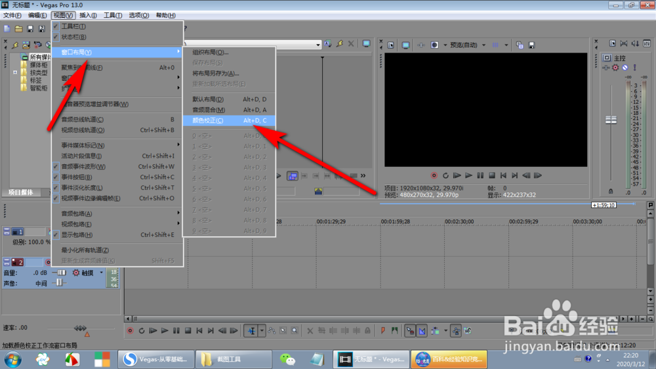
Task: Toggle 事件淡化长度(L) checked item
Action: 117,188
